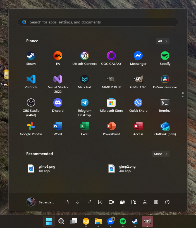Open OBS Studio (64bit)

click(31, 108)
